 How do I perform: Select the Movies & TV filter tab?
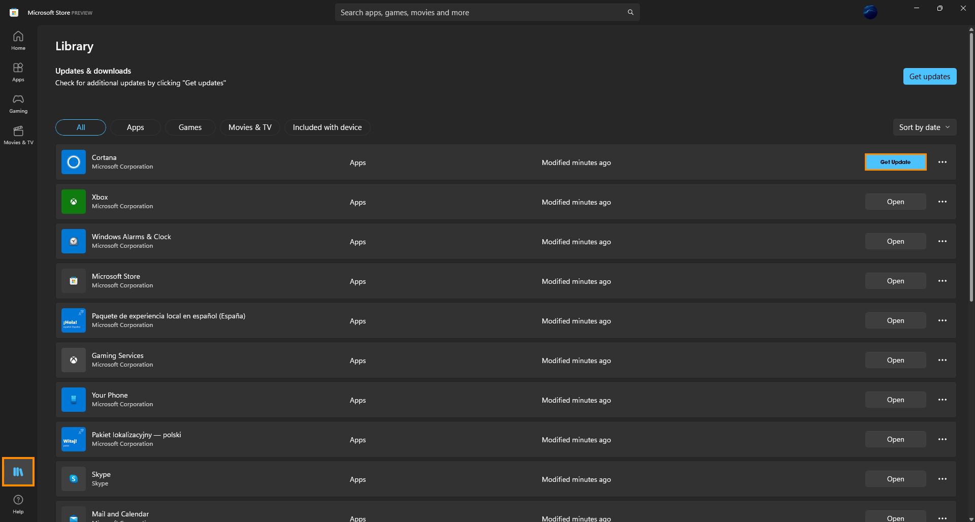pyautogui.click(x=250, y=127)
